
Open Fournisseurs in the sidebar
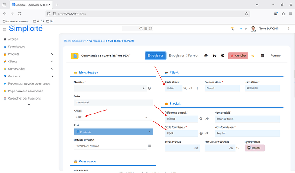tap(16, 47)
